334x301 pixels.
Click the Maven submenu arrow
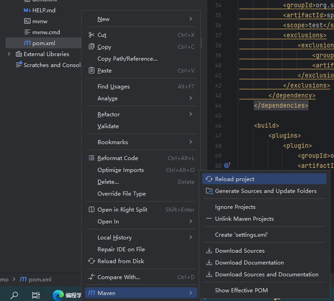(x=191, y=293)
